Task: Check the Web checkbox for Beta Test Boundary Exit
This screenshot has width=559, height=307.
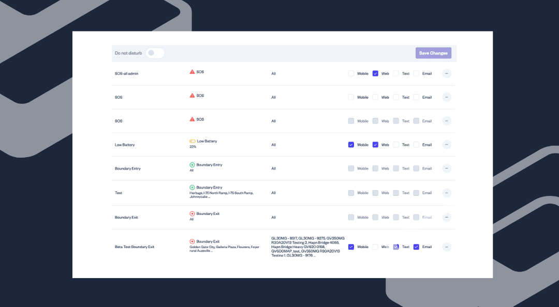Action: pyautogui.click(x=375, y=247)
